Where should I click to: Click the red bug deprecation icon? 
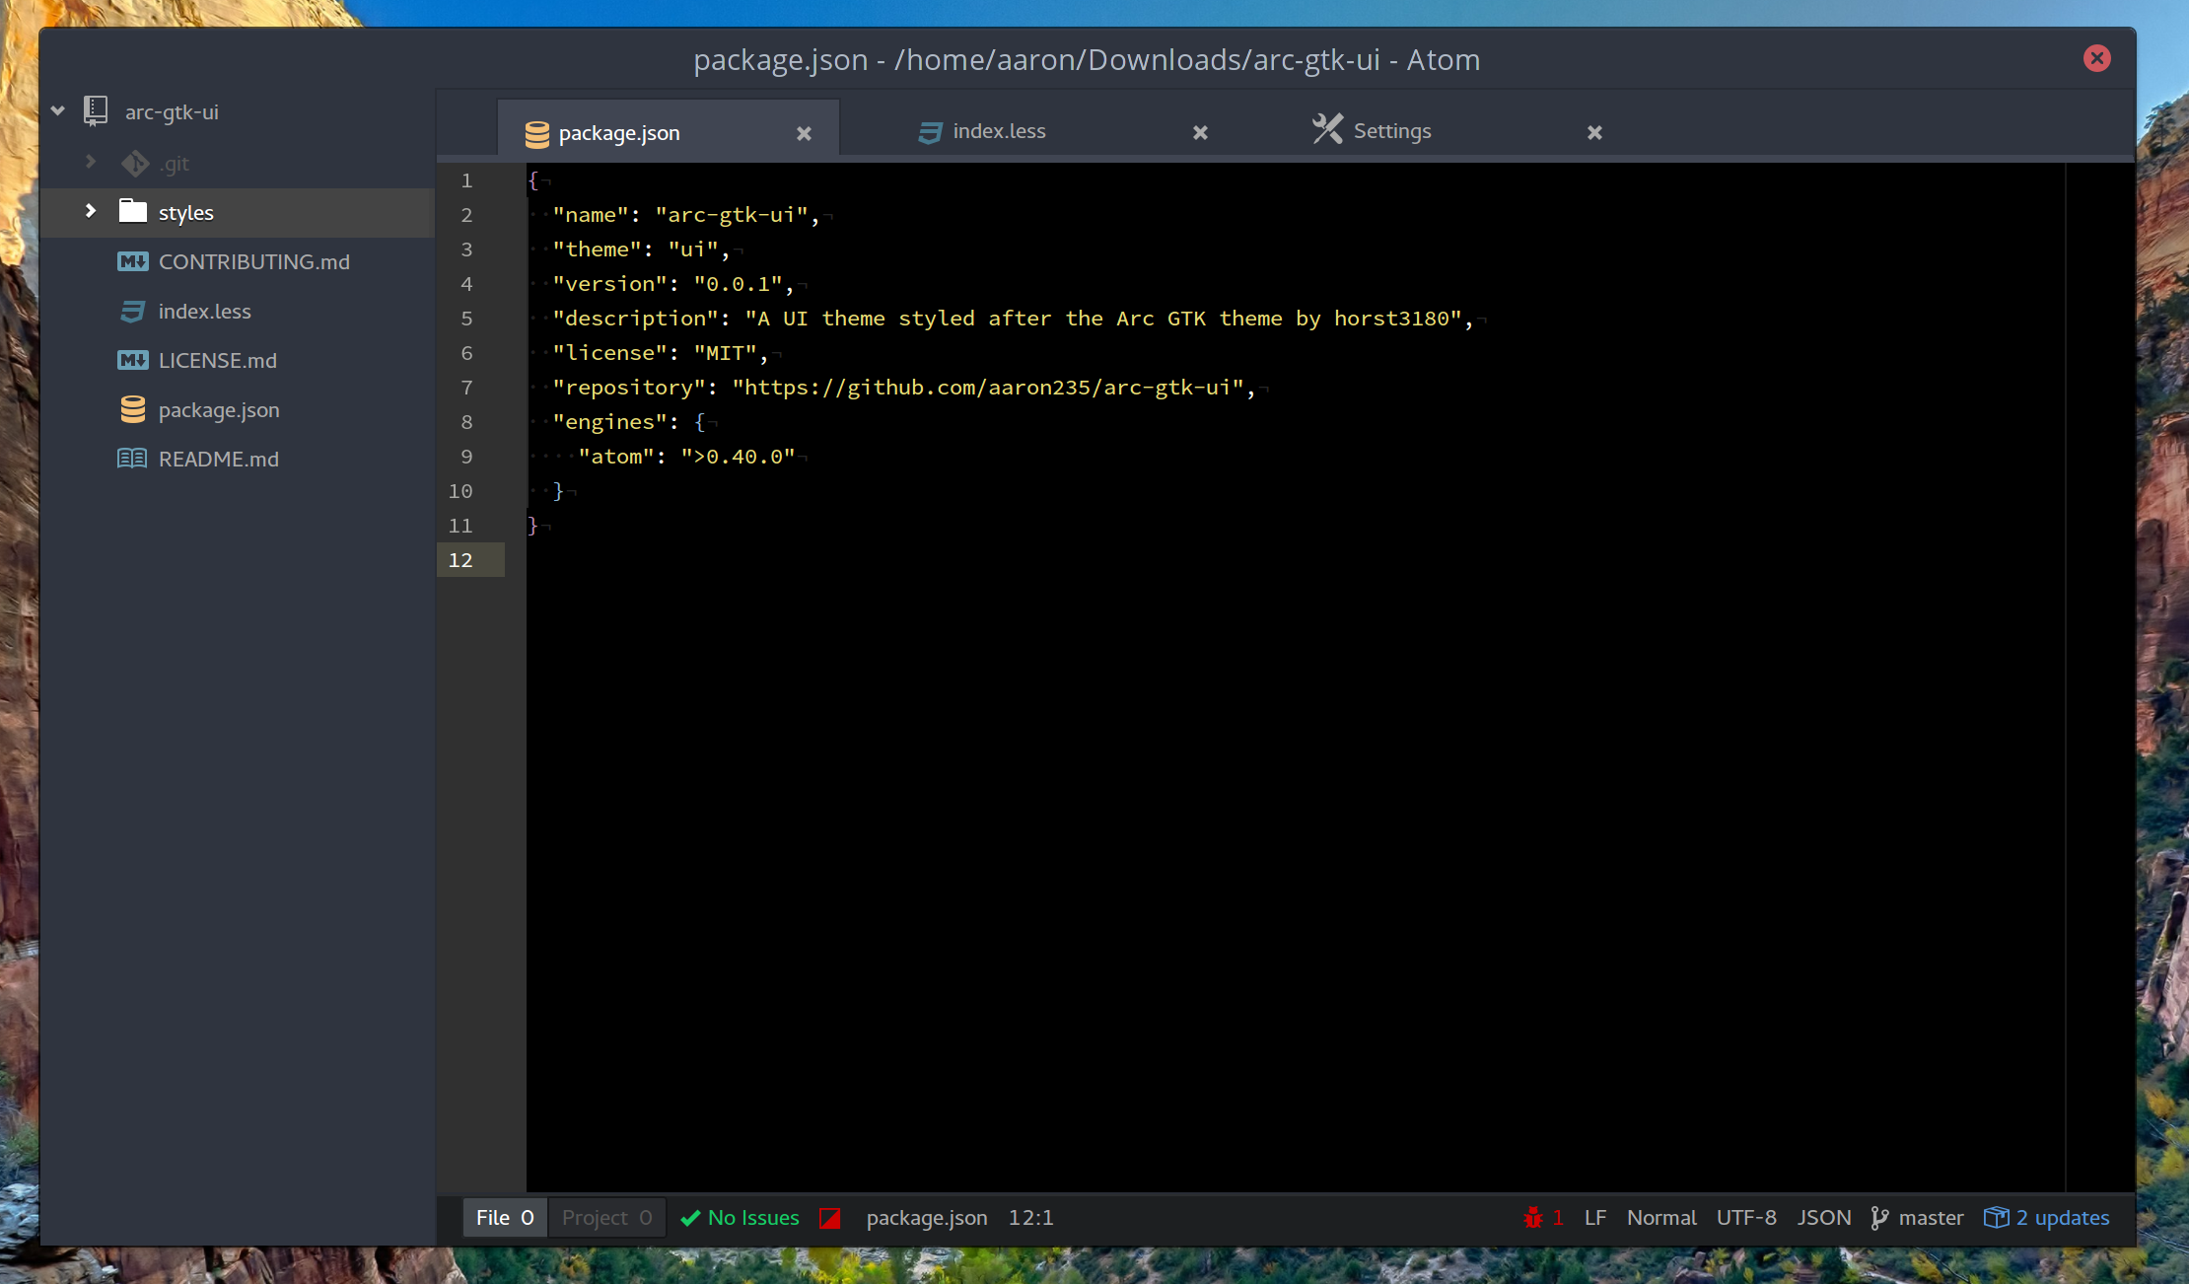(x=1533, y=1218)
